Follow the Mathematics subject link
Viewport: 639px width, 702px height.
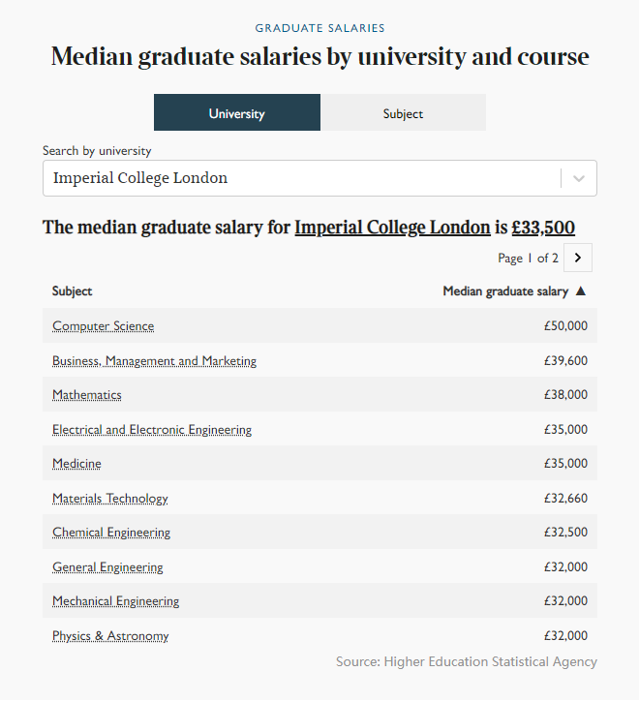pos(87,395)
